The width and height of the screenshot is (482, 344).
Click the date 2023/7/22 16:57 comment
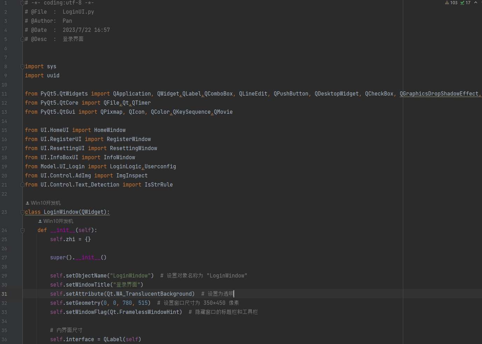pyautogui.click(x=86, y=30)
